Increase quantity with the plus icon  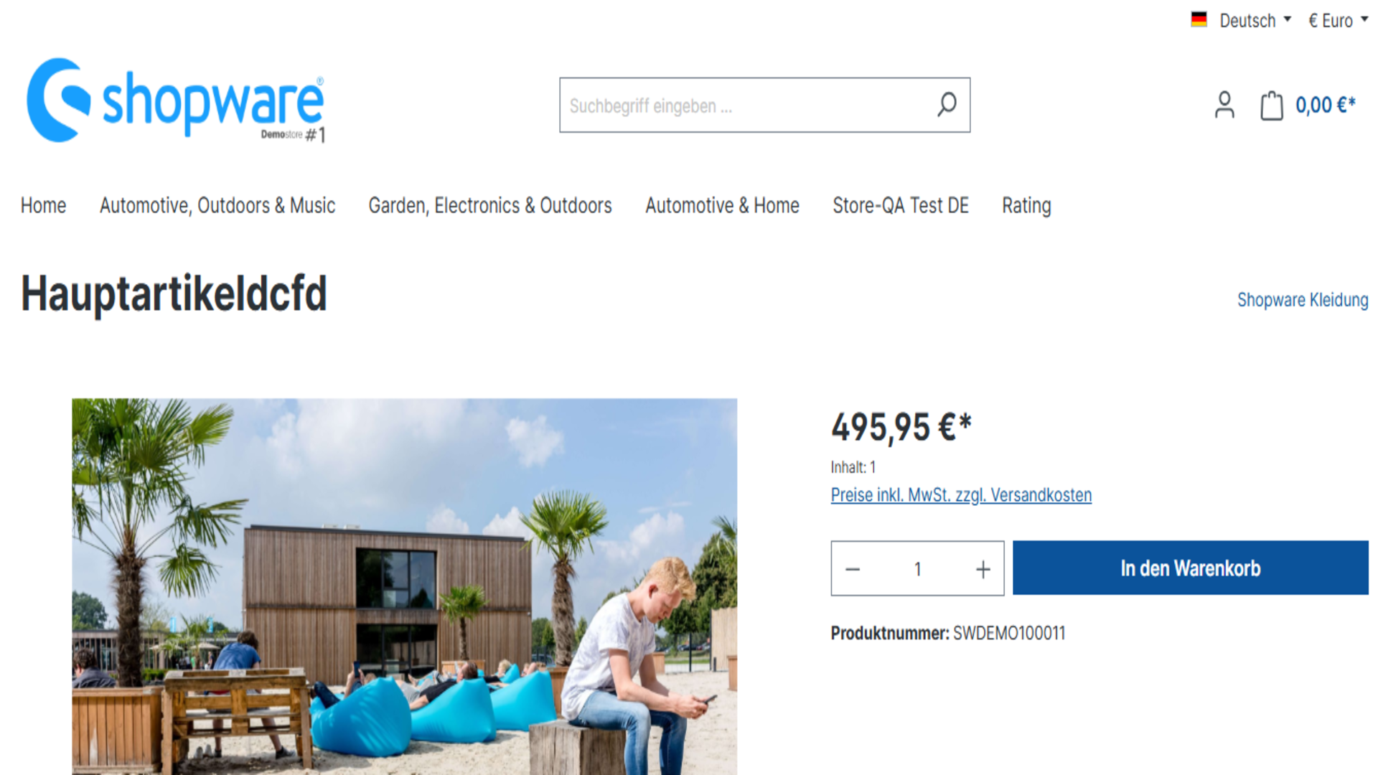click(x=983, y=569)
